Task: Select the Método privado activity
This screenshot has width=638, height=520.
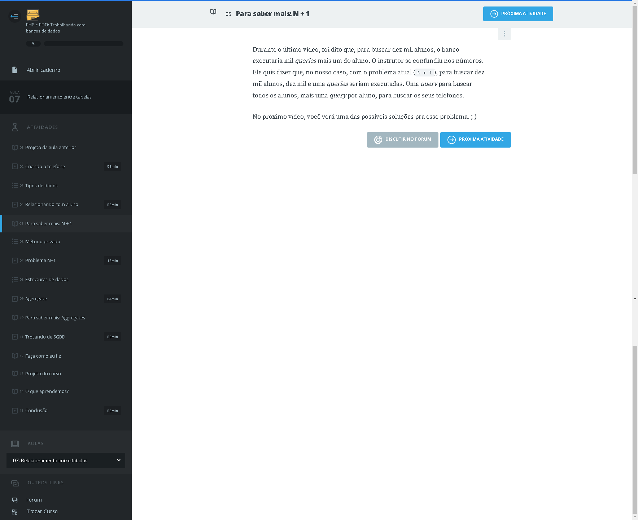Action: click(x=43, y=242)
